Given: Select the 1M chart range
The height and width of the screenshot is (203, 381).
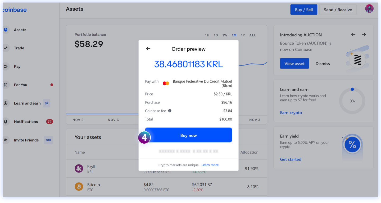Looking at the screenshot, I should tap(234, 35).
